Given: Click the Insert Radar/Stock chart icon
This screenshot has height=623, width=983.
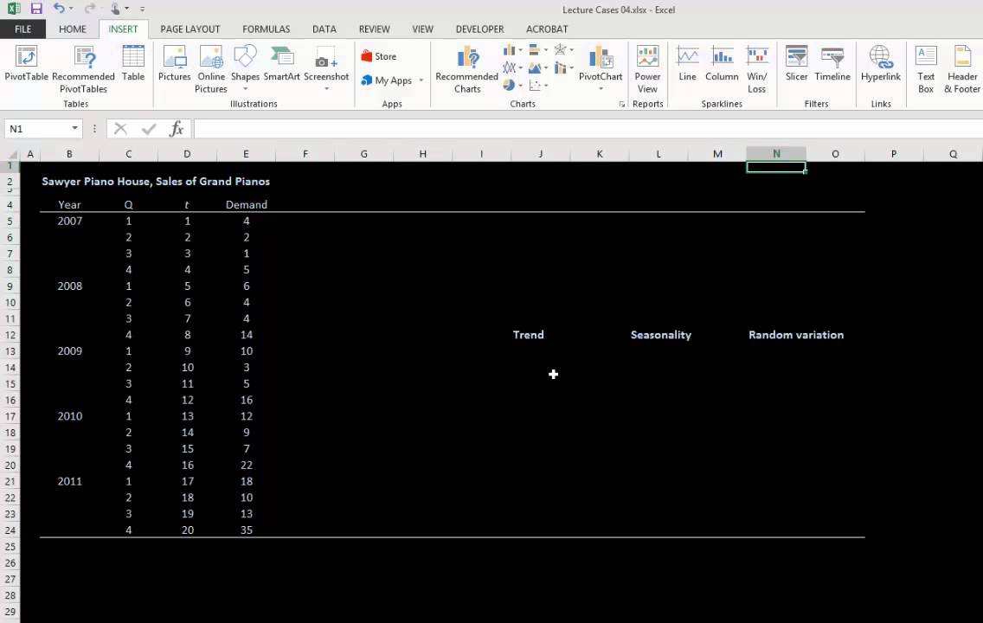Looking at the screenshot, I should (560, 50).
